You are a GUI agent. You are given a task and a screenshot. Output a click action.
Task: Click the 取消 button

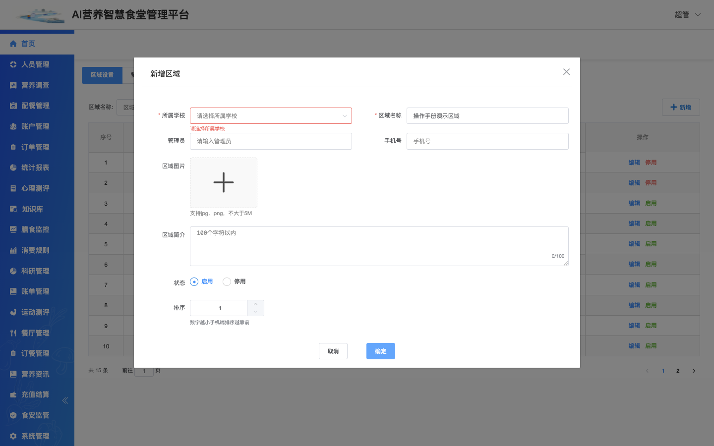[x=333, y=351]
